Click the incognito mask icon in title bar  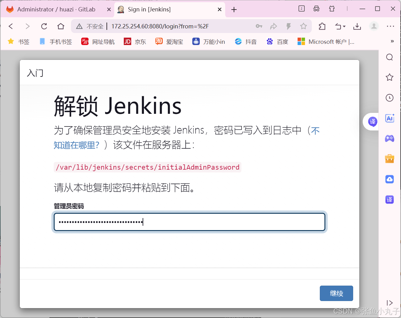[316, 9]
